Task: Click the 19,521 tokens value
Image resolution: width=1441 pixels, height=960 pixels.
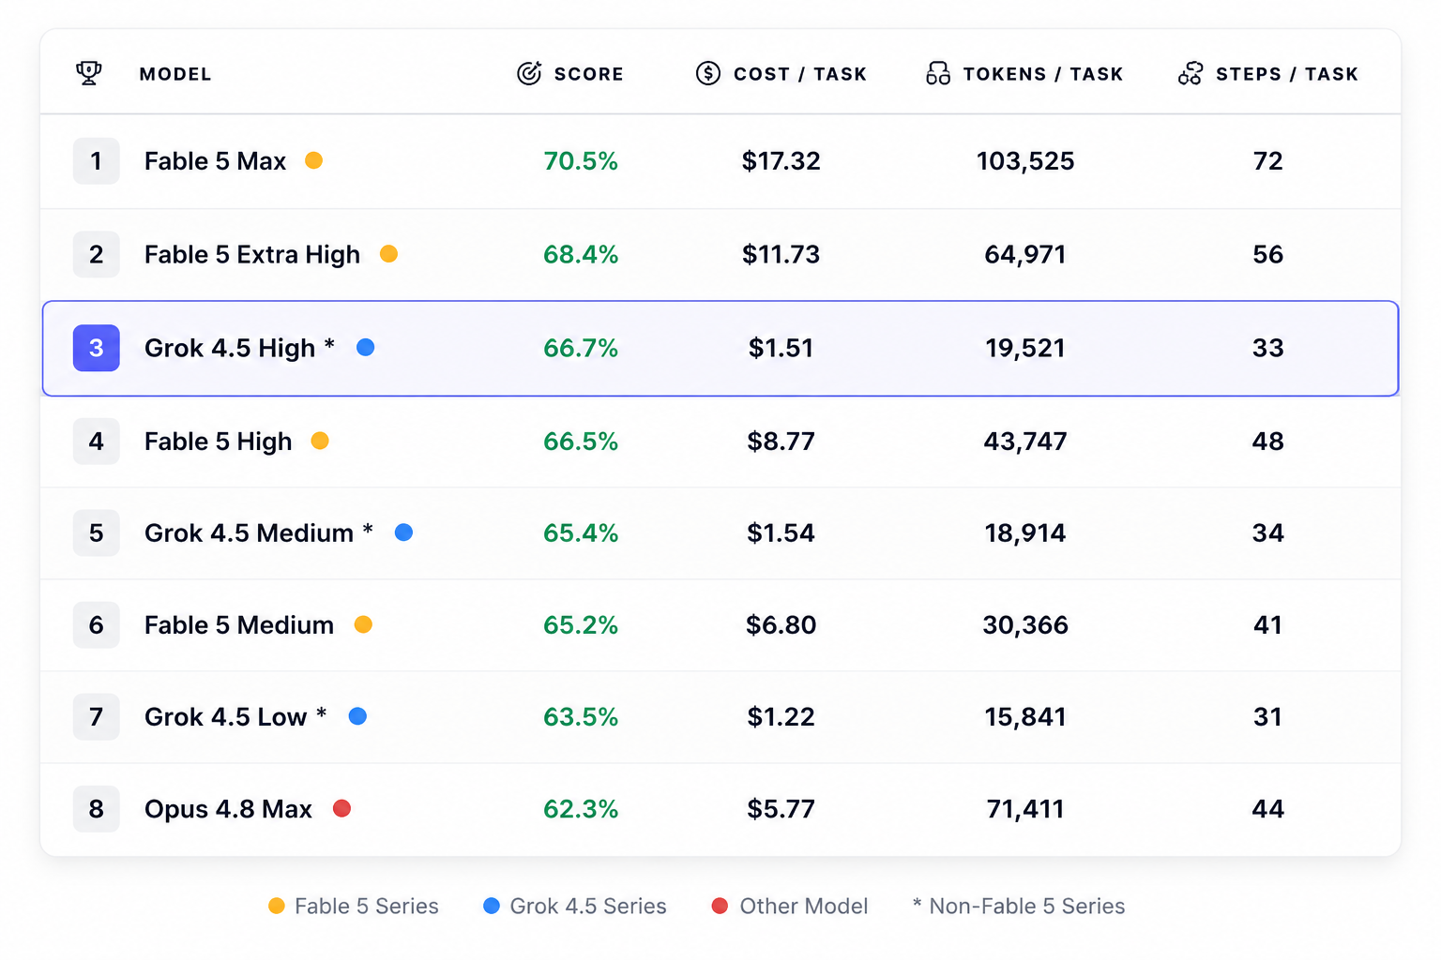Action: pos(1025,348)
